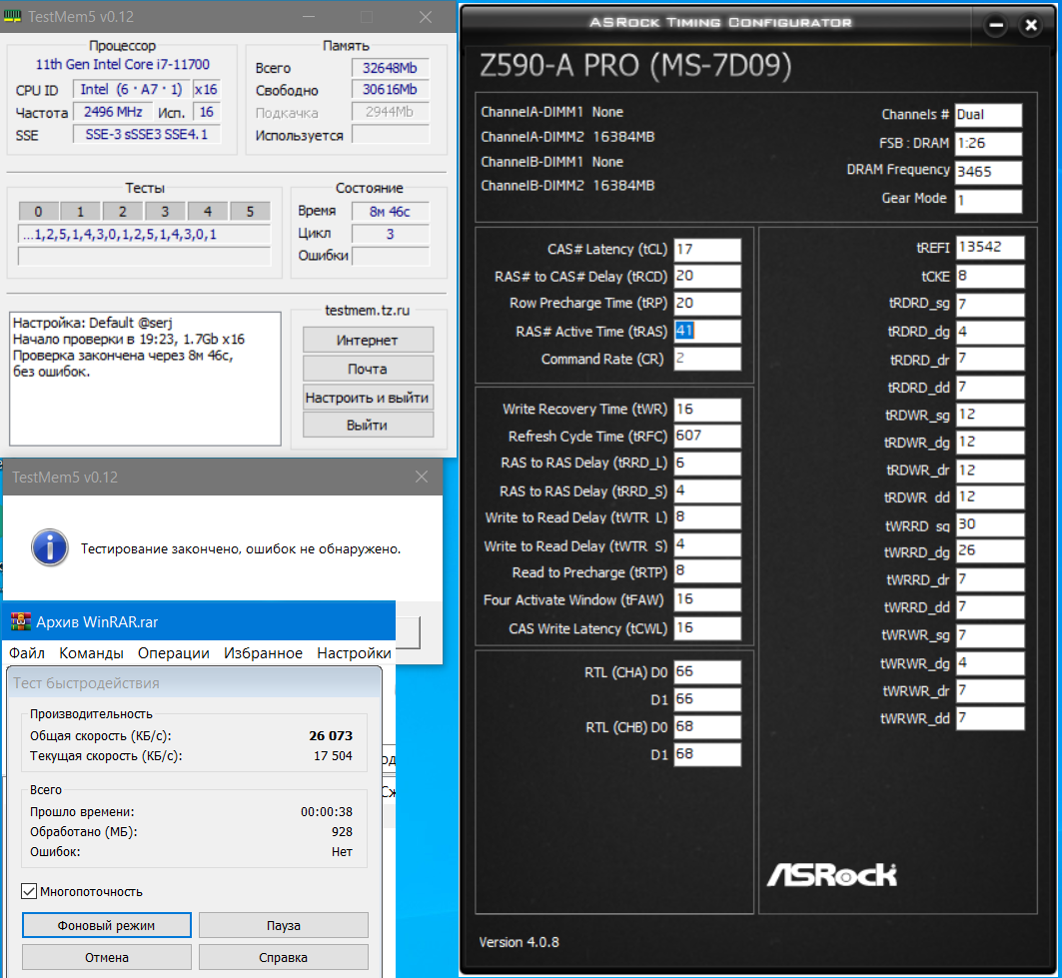Click the tWRWR_dd value field

click(990, 718)
